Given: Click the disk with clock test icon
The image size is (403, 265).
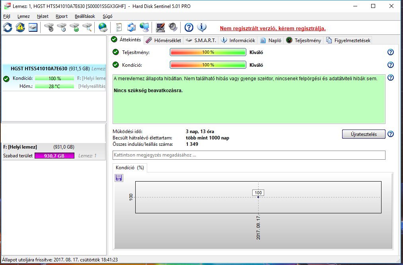Looking at the screenshot, I should [62, 27].
